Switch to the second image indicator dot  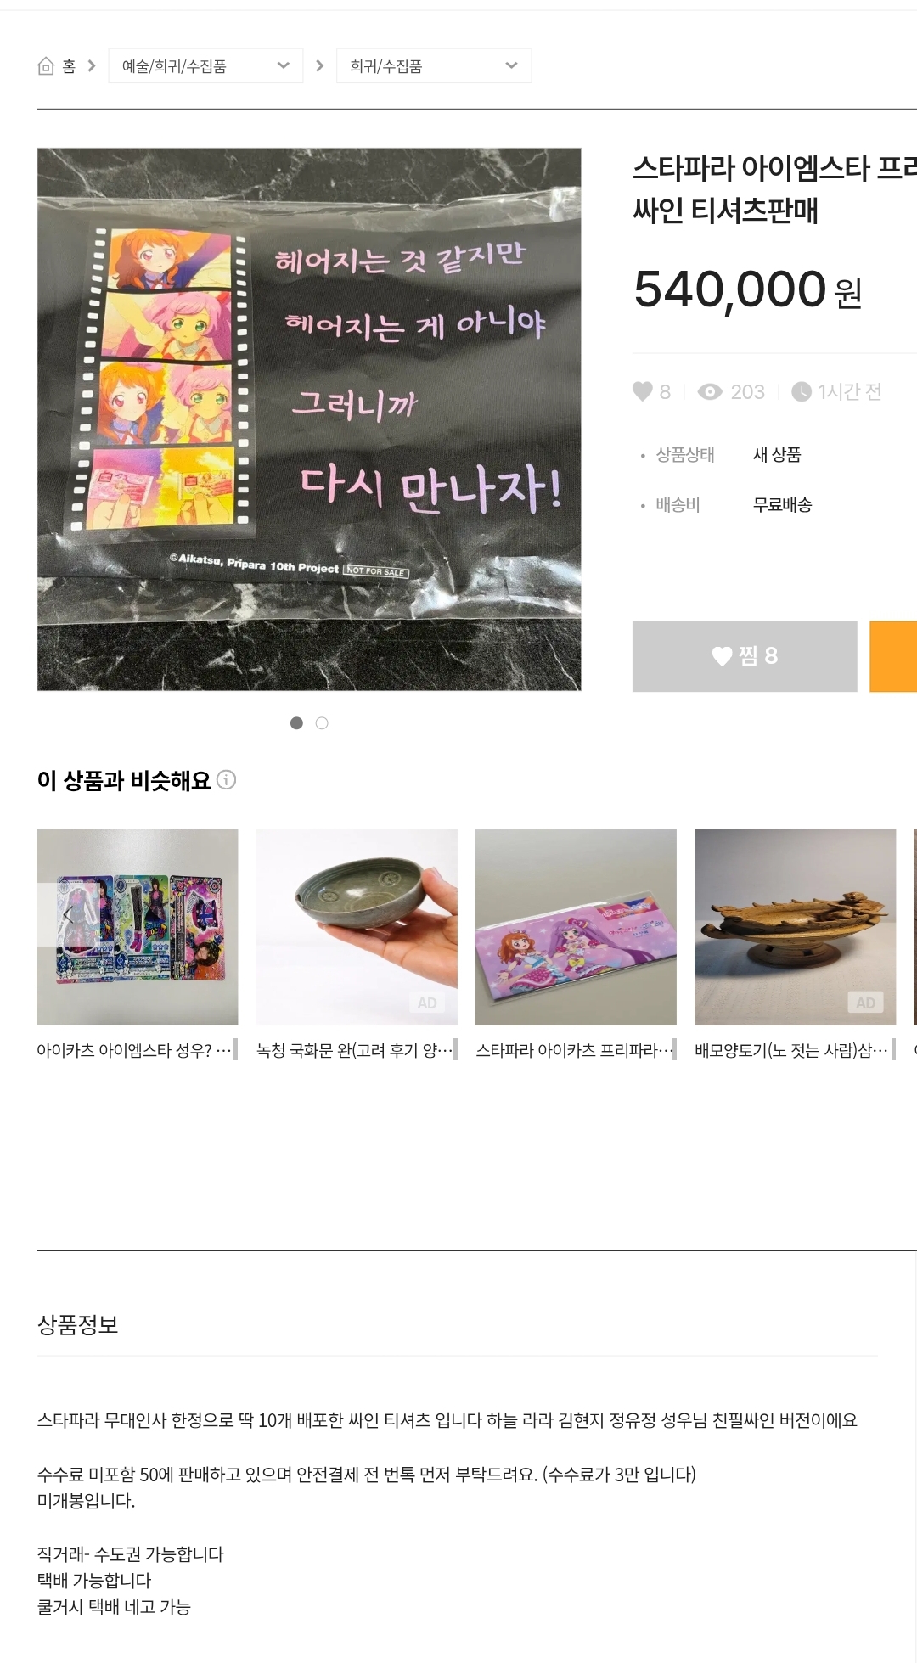[322, 723]
